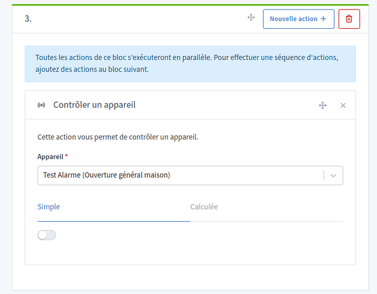Click the blue parallel actions info banner
The width and height of the screenshot is (377, 294).
(190, 64)
